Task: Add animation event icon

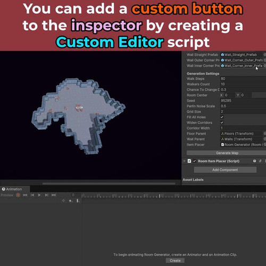Action: [78, 201]
